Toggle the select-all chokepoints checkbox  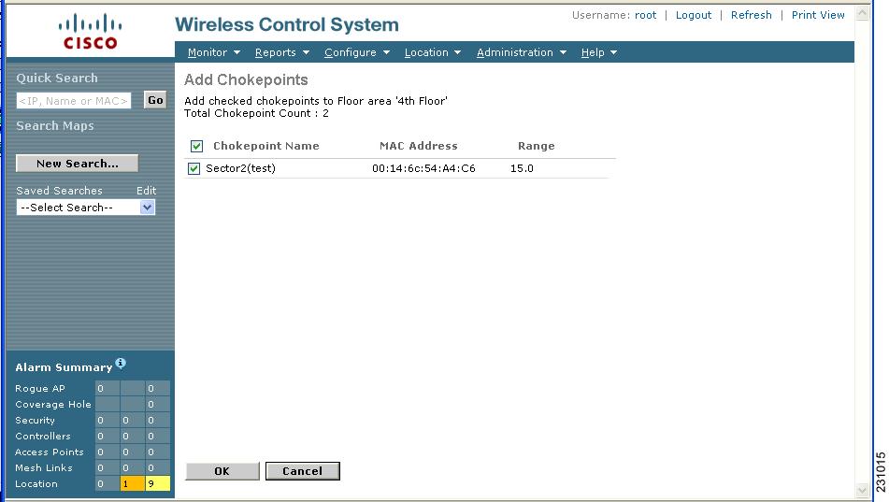(x=196, y=147)
